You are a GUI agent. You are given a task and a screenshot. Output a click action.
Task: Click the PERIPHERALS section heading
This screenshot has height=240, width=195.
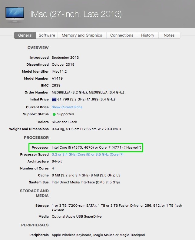(35, 225)
